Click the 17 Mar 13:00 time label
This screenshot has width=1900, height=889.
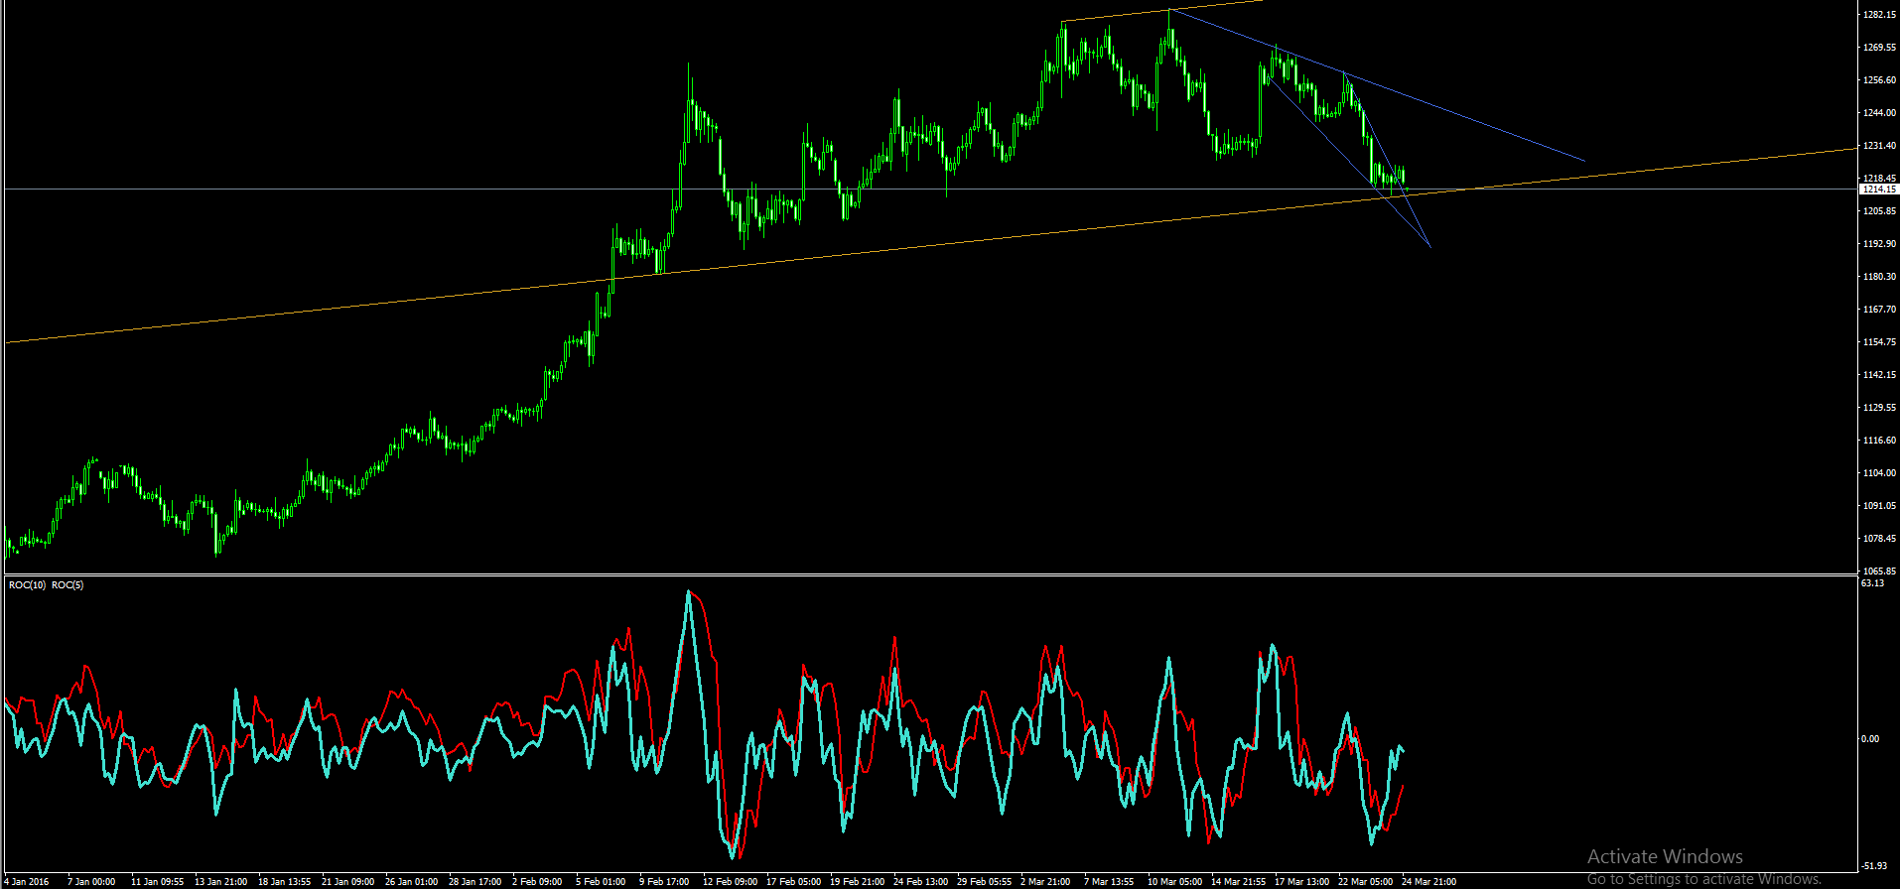point(1301,882)
